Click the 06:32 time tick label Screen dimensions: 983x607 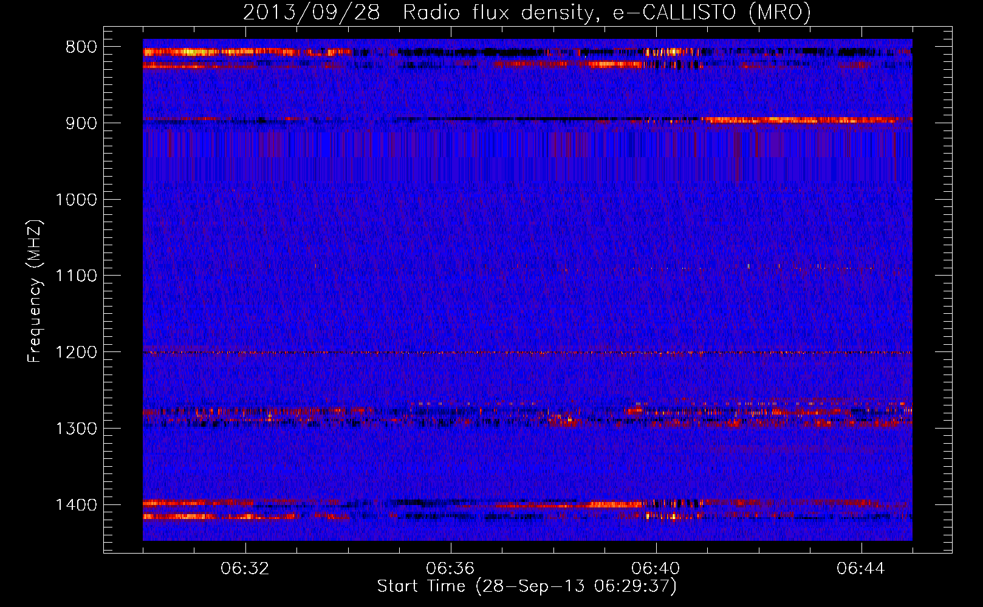click(x=245, y=569)
